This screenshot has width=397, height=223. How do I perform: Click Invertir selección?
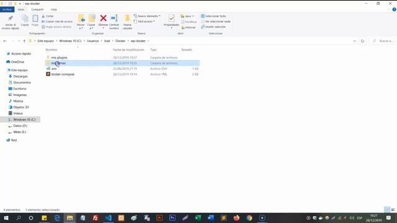213,27
